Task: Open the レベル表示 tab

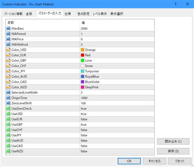Action: [x=100, y=14]
